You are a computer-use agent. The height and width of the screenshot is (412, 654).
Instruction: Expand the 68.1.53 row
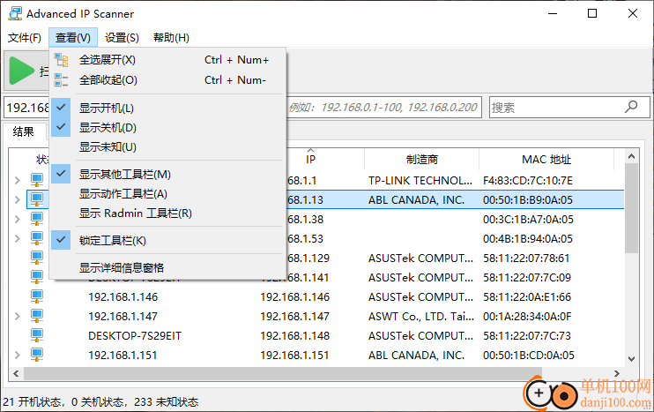click(17, 238)
